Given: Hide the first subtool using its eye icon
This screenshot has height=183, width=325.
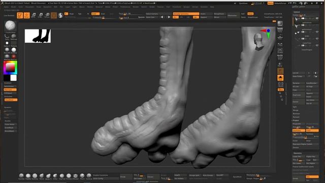Looking at the screenshot, I should pos(317,18).
